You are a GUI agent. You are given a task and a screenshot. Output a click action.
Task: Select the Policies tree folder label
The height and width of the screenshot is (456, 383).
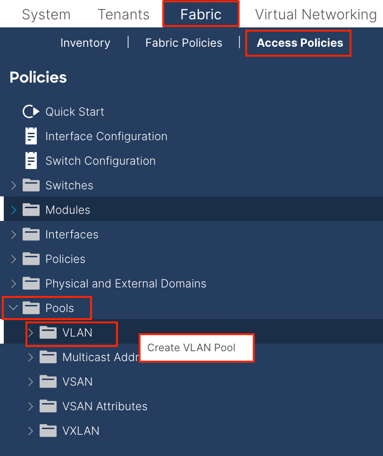[x=66, y=259]
